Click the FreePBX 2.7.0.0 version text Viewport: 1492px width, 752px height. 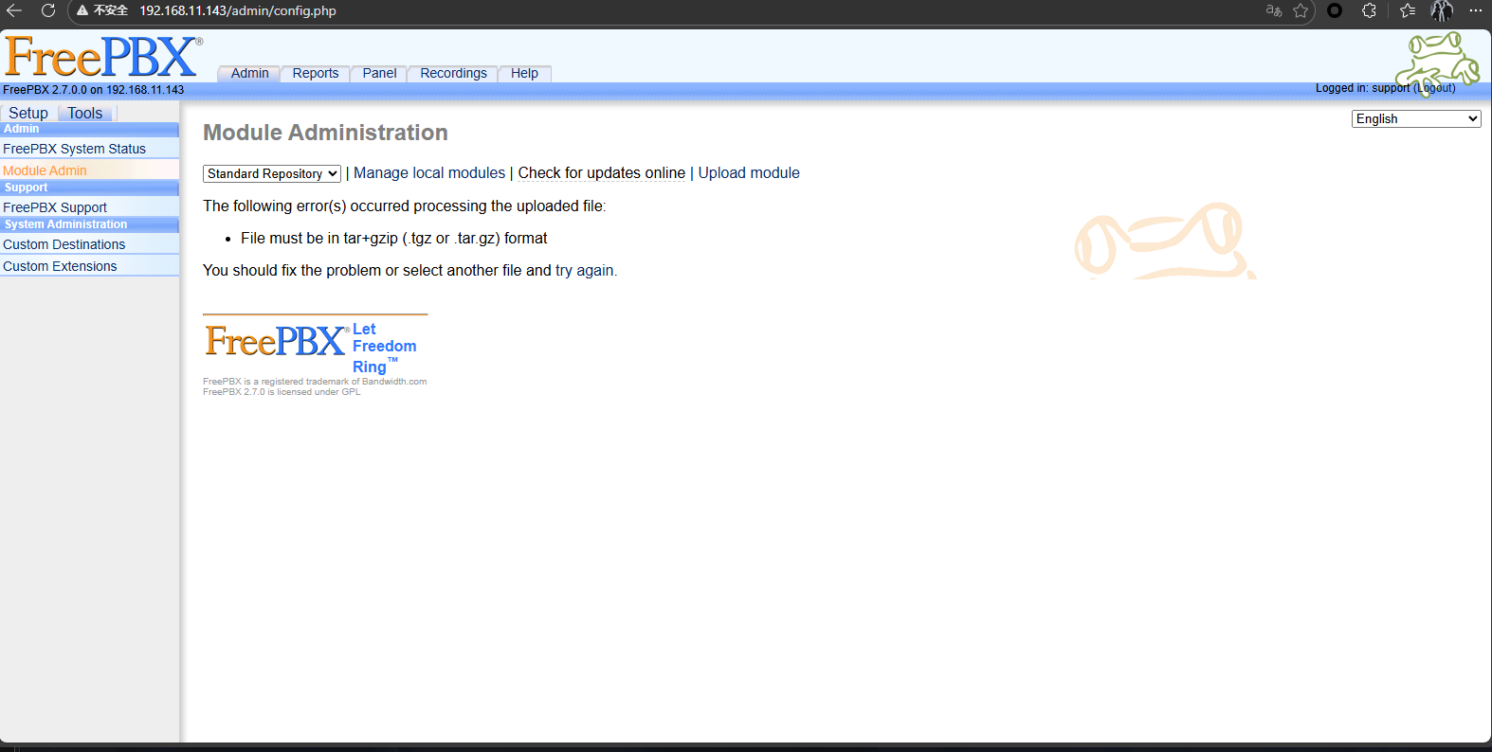[94, 90]
